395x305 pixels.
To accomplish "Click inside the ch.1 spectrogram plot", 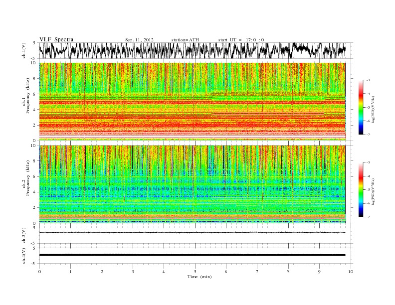I will [192, 102].
